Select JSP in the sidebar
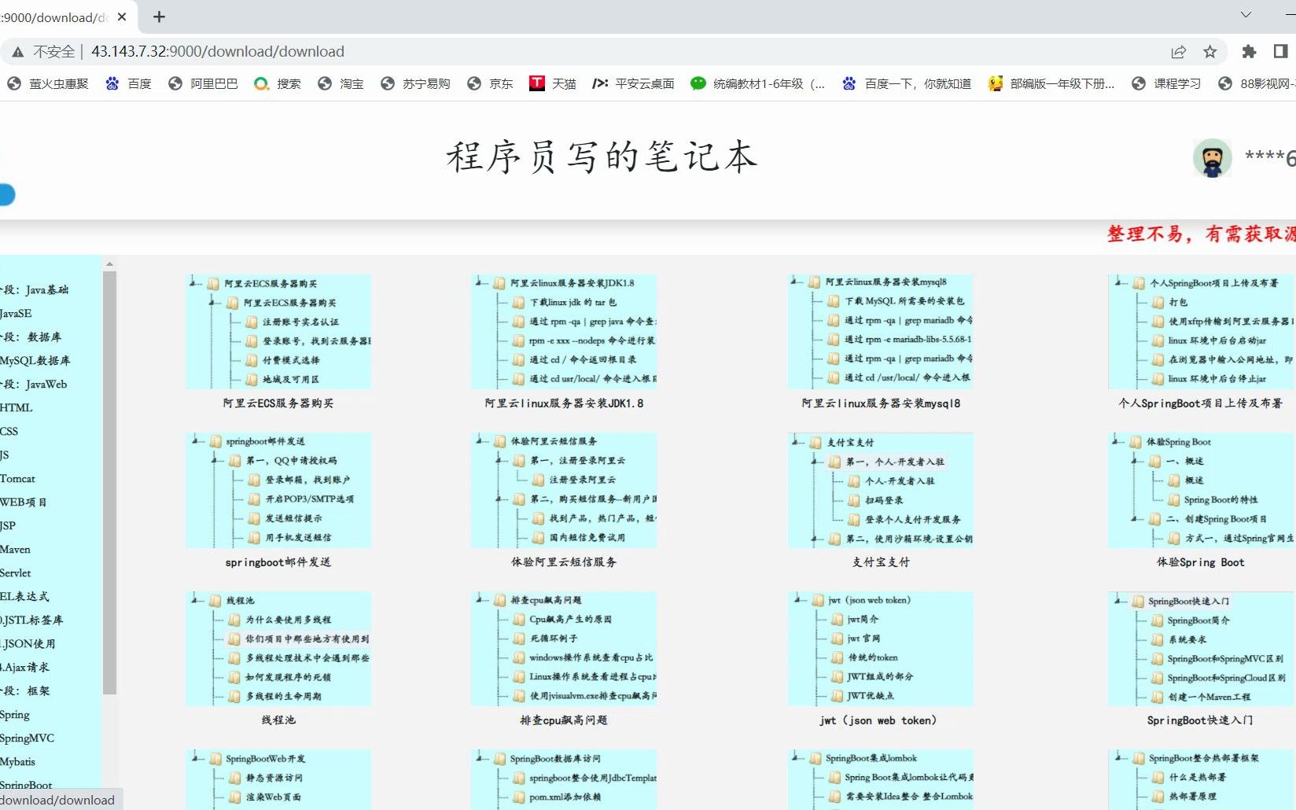Image resolution: width=1296 pixels, height=810 pixels. (x=8, y=525)
